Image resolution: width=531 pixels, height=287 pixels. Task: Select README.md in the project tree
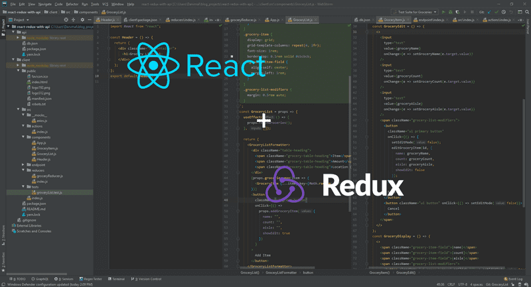coord(36,209)
